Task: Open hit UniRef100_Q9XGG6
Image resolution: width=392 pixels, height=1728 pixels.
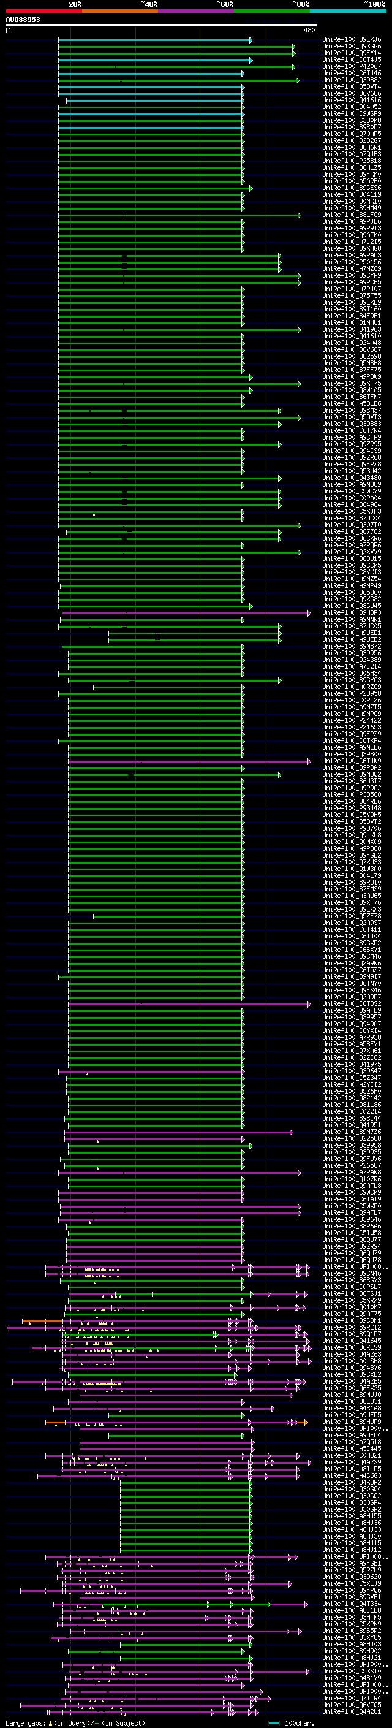Action: (x=352, y=47)
